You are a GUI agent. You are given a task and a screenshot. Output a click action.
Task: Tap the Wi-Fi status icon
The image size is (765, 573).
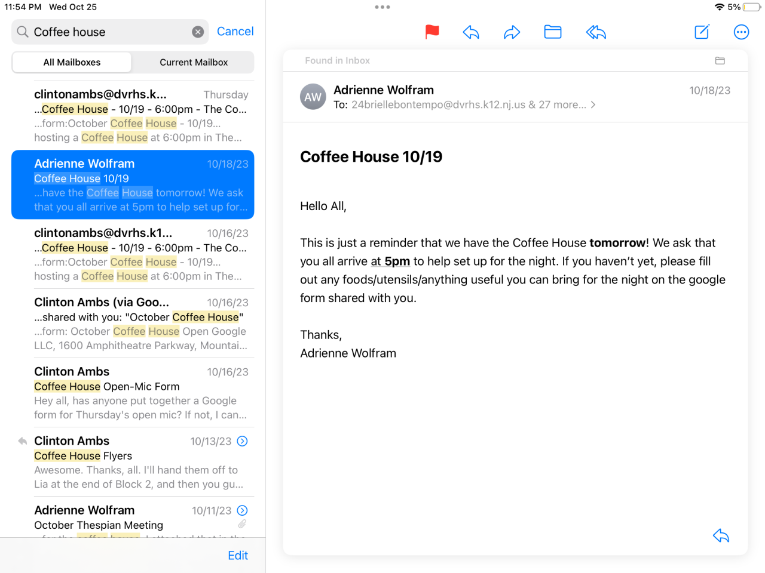point(719,7)
